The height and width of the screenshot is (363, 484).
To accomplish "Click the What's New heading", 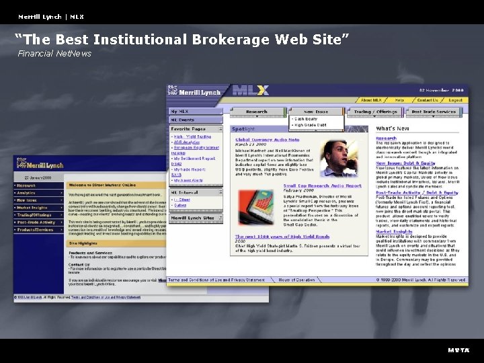I will pyautogui.click(x=393, y=128).
